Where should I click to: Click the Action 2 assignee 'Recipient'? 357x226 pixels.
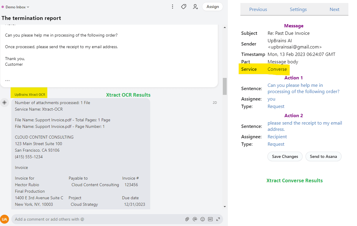(277, 137)
